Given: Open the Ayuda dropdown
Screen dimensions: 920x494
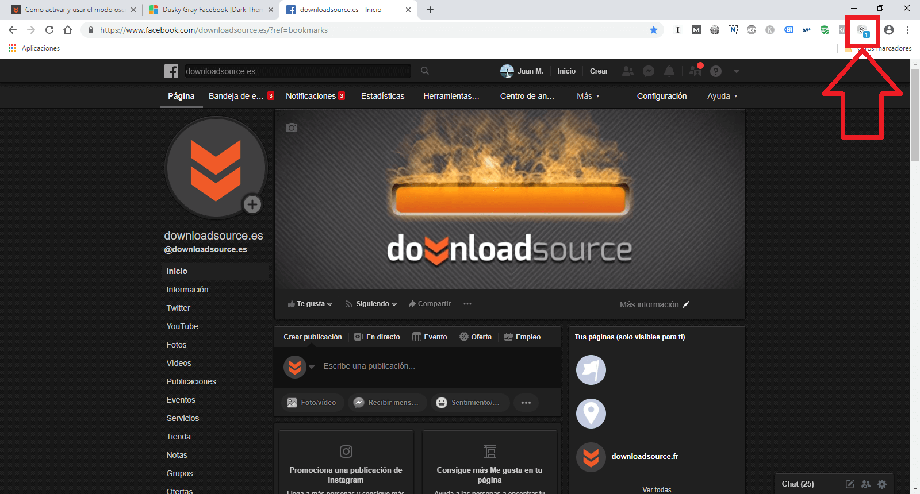Looking at the screenshot, I should (x=722, y=96).
